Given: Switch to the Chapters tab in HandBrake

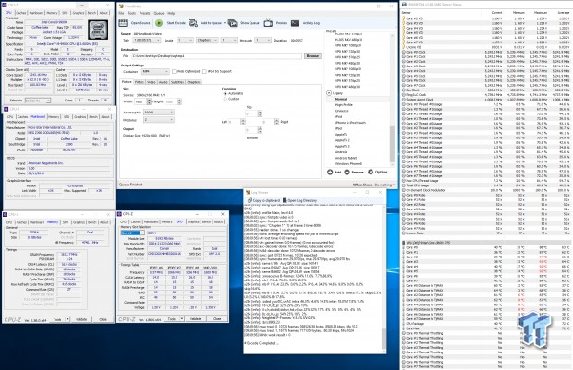Looking at the screenshot, I should (x=194, y=82).
